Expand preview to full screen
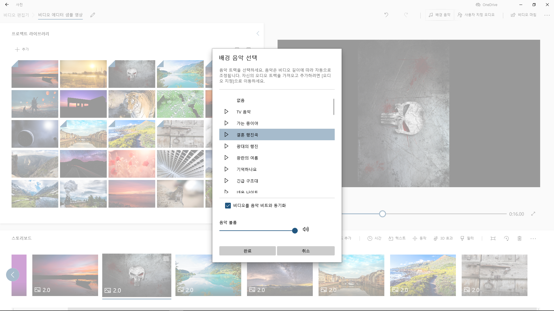 [x=533, y=214]
